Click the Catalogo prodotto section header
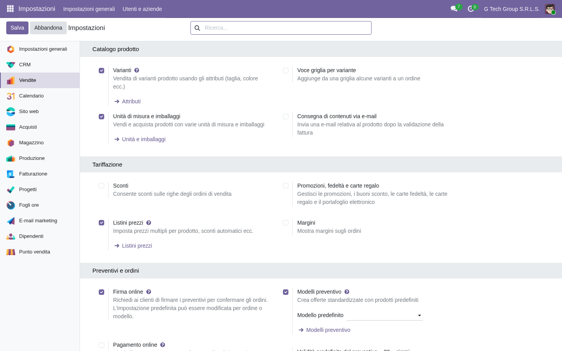The height and width of the screenshot is (351, 562). tap(321, 49)
